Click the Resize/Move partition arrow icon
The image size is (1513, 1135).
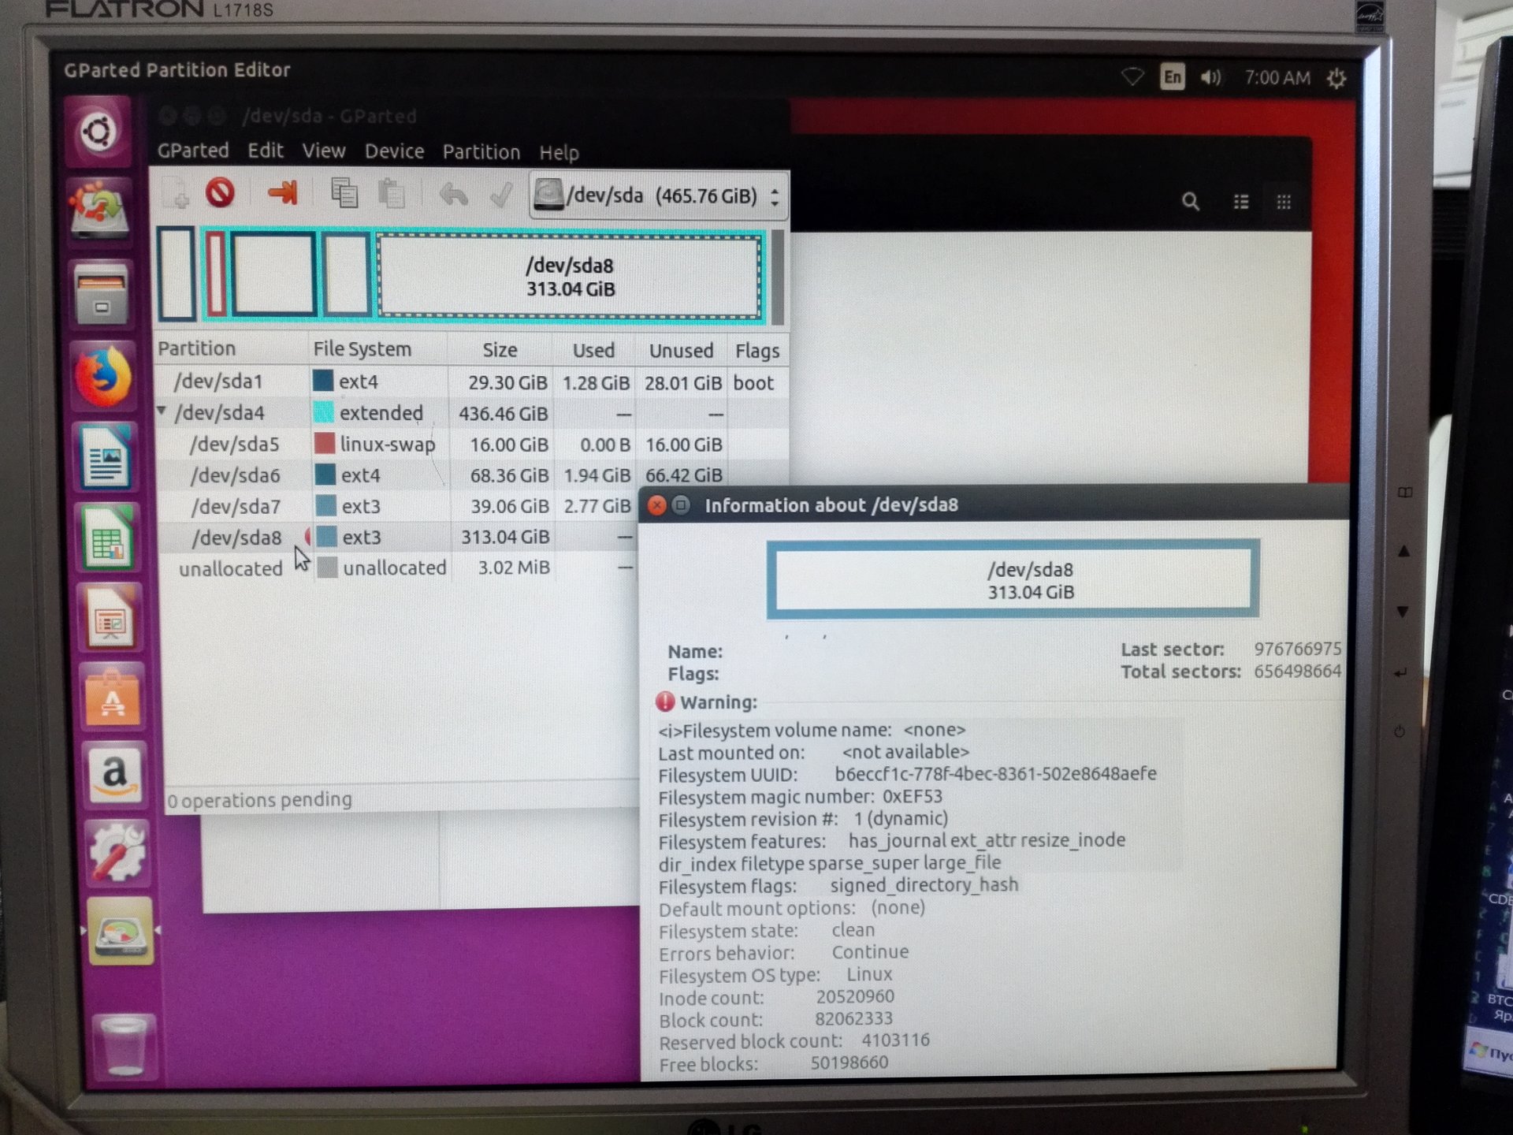[x=282, y=193]
